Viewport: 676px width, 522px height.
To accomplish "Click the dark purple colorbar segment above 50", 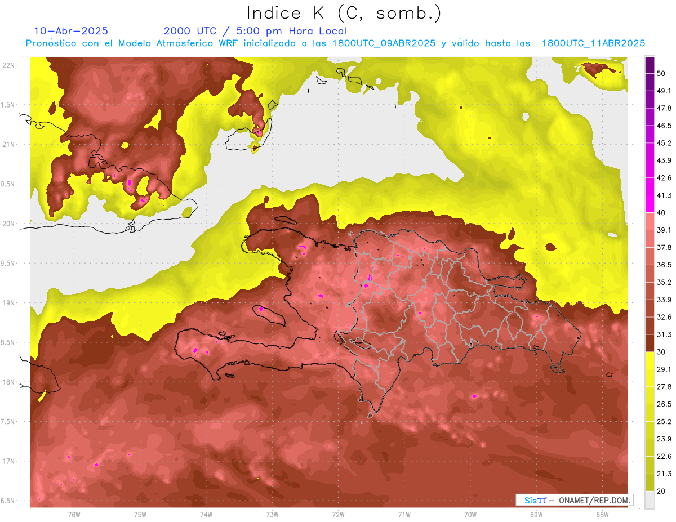I will 650,65.
